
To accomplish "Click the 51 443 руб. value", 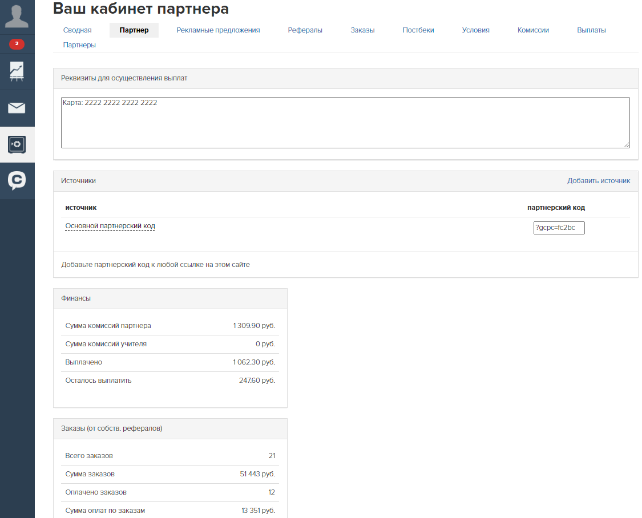I will click(x=257, y=474).
